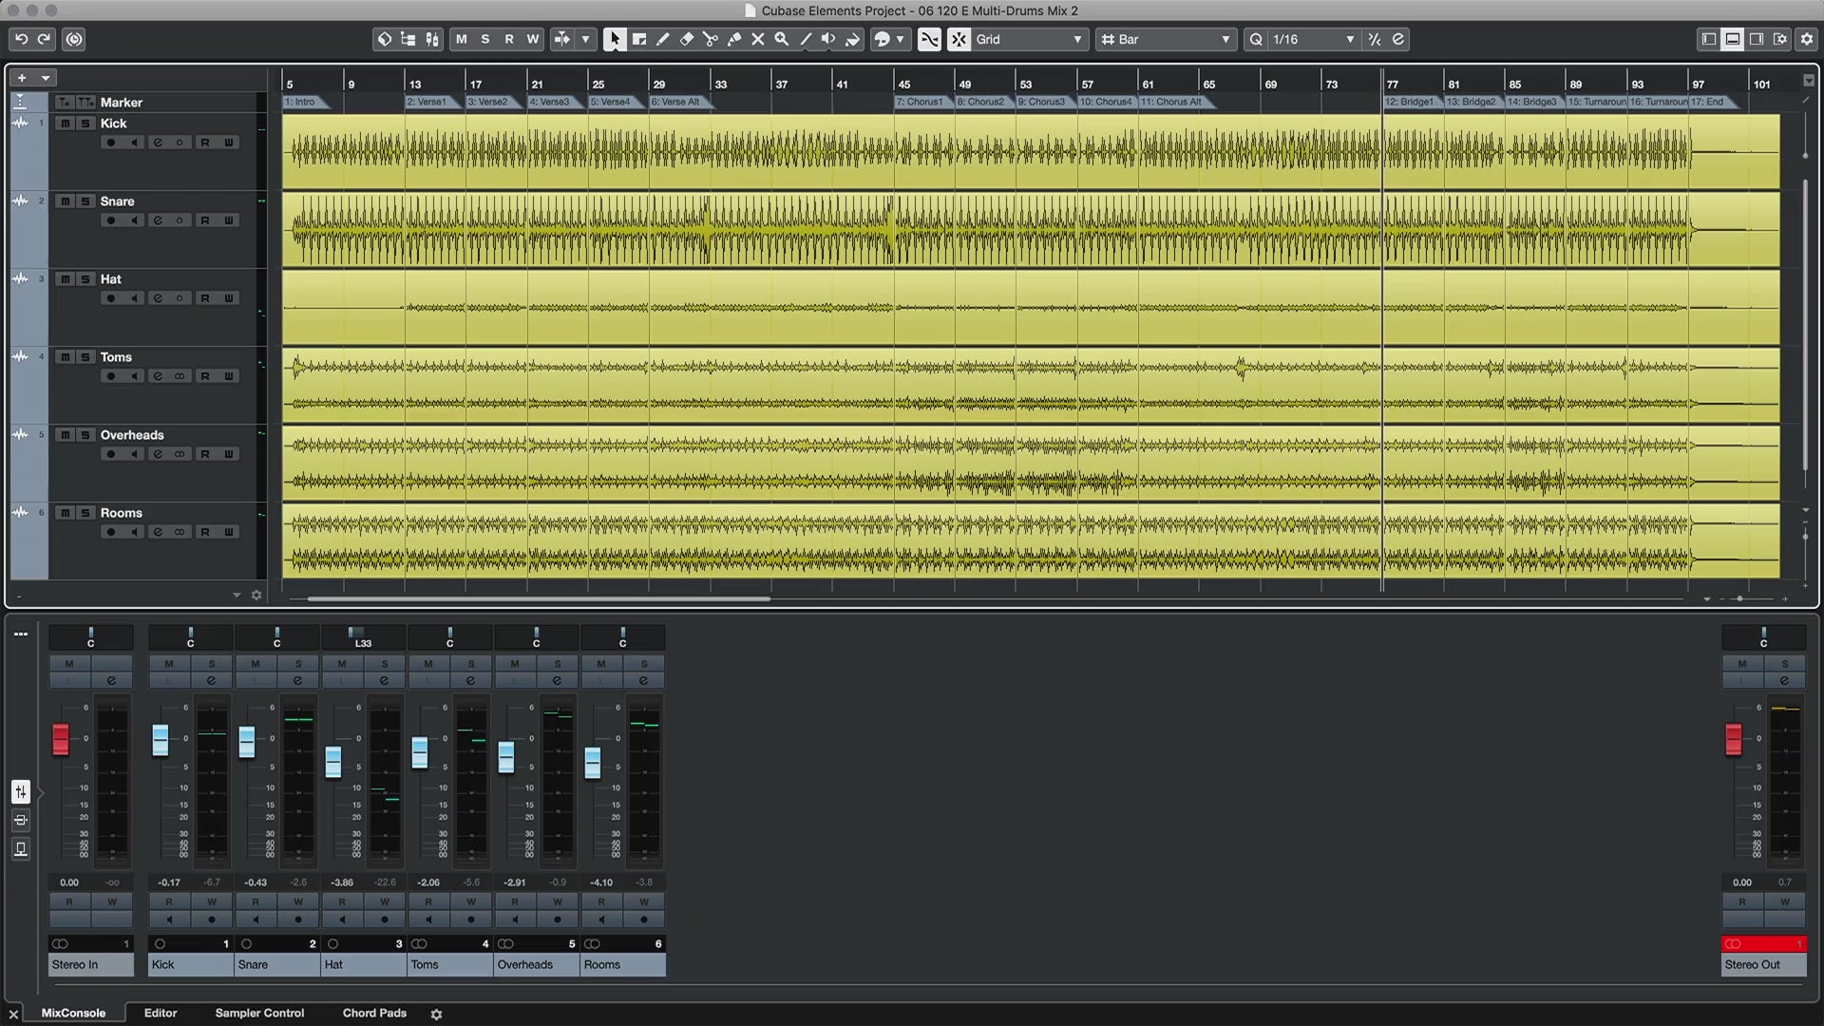This screenshot has height=1026, width=1824.
Task: Select the Kick channel label in MixConsole
Action: click(x=190, y=964)
